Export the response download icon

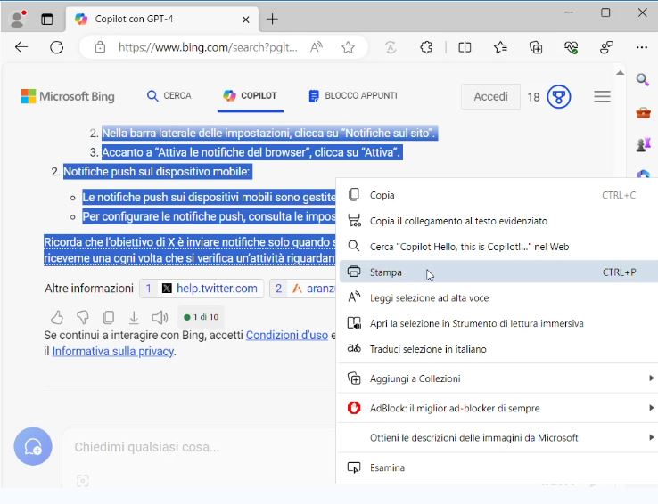click(134, 318)
